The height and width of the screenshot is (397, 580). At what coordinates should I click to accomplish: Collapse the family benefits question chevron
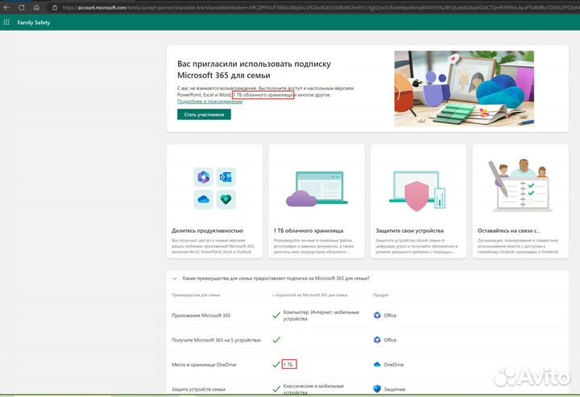[175, 279]
